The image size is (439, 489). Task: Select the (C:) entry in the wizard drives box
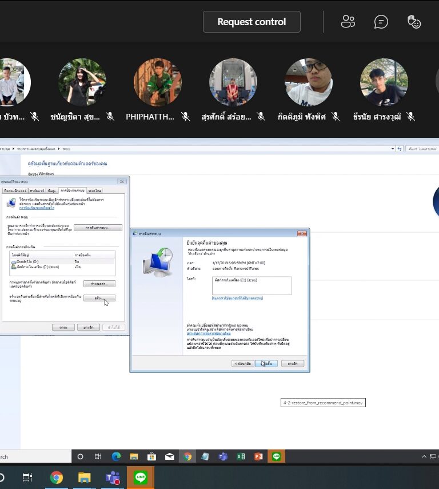(x=236, y=280)
